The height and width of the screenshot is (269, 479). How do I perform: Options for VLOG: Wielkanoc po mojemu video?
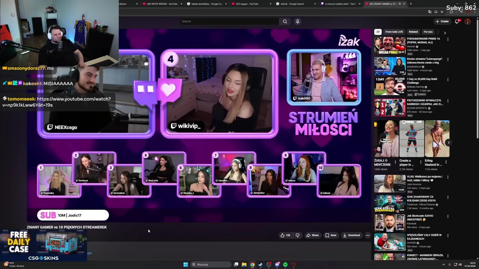pyautogui.click(x=448, y=177)
